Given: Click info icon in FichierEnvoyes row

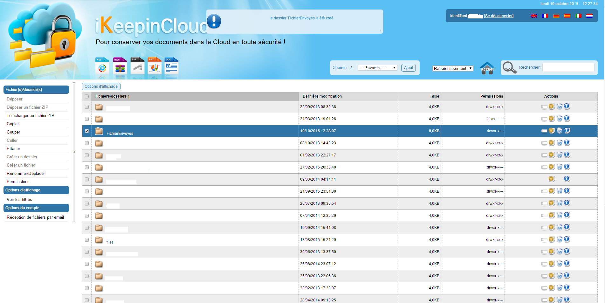Looking at the screenshot, I should [567, 130].
